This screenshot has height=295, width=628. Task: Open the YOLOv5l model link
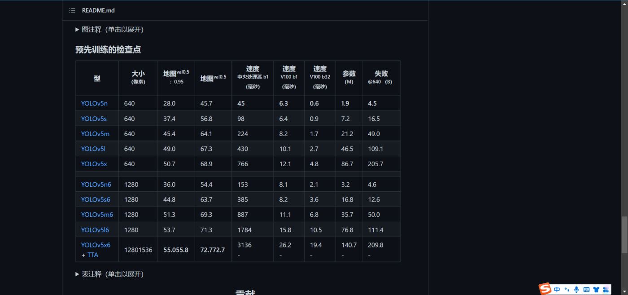pos(93,149)
